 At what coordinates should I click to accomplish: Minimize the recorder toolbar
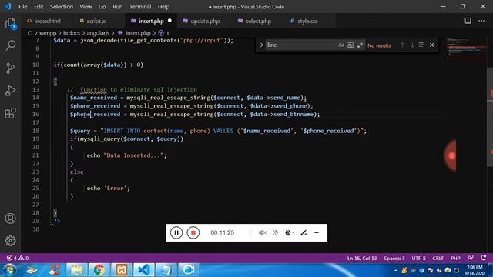[317, 232]
